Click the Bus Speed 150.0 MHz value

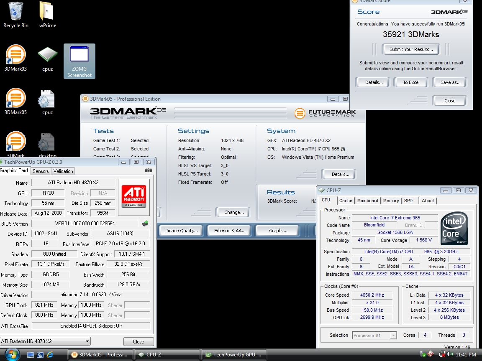372,310
